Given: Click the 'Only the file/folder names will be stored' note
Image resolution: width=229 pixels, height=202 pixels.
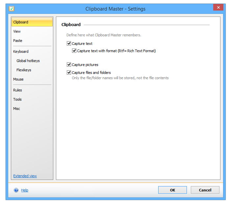Looking at the screenshot, I should (120, 78).
